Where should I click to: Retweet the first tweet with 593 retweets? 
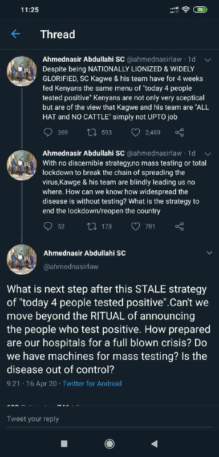[x=91, y=133]
